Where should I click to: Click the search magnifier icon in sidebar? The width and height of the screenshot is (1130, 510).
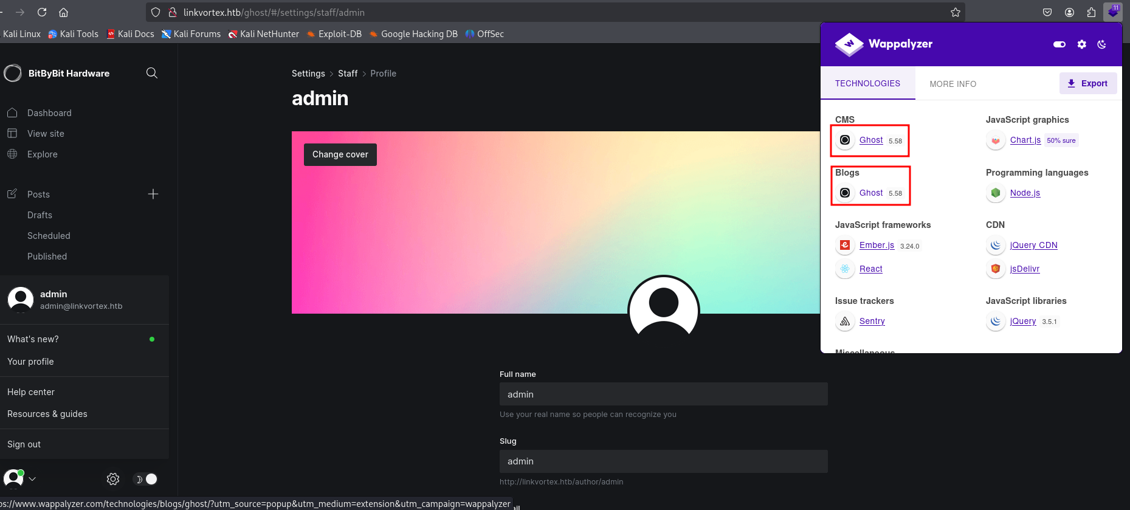tap(152, 73)
